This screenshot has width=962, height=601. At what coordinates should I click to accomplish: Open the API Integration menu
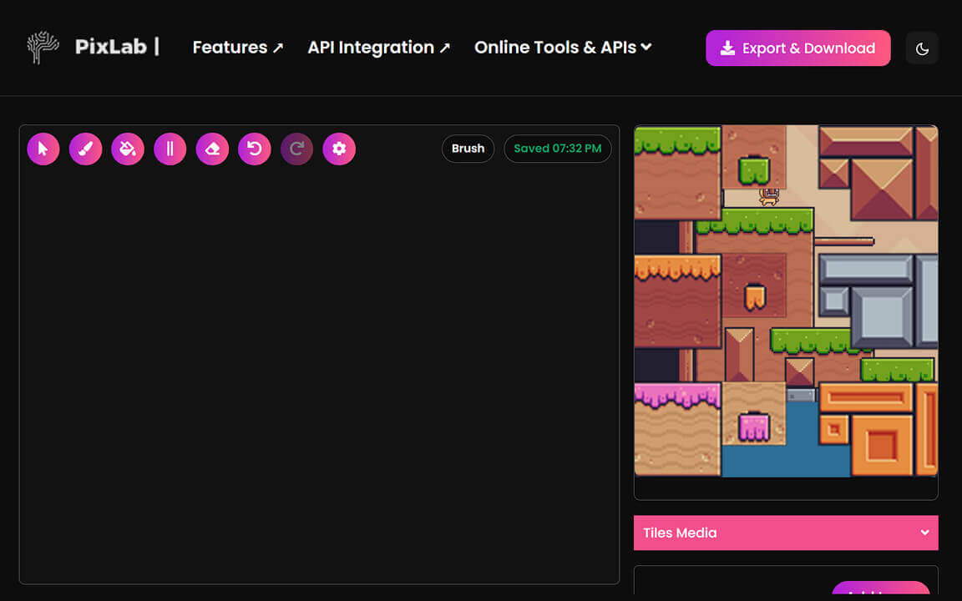tap(378, 48)
